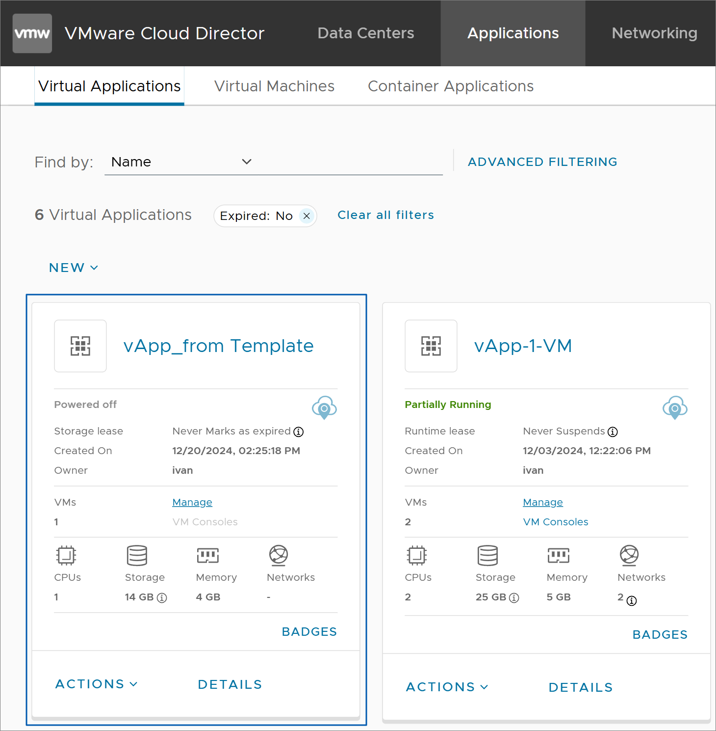Click Manage link in vApp_from Template card
Viewport: 716px width, 731px height.
tap(192, 502)
